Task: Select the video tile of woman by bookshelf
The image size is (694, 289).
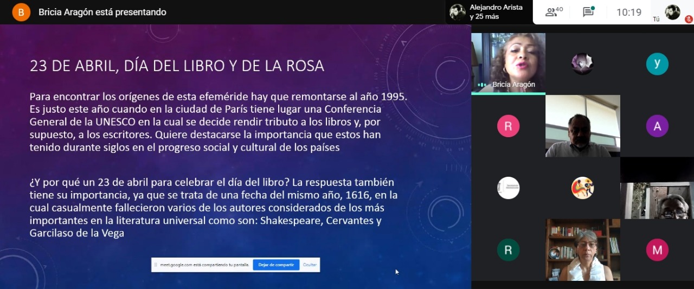Action: coord(582,250)
